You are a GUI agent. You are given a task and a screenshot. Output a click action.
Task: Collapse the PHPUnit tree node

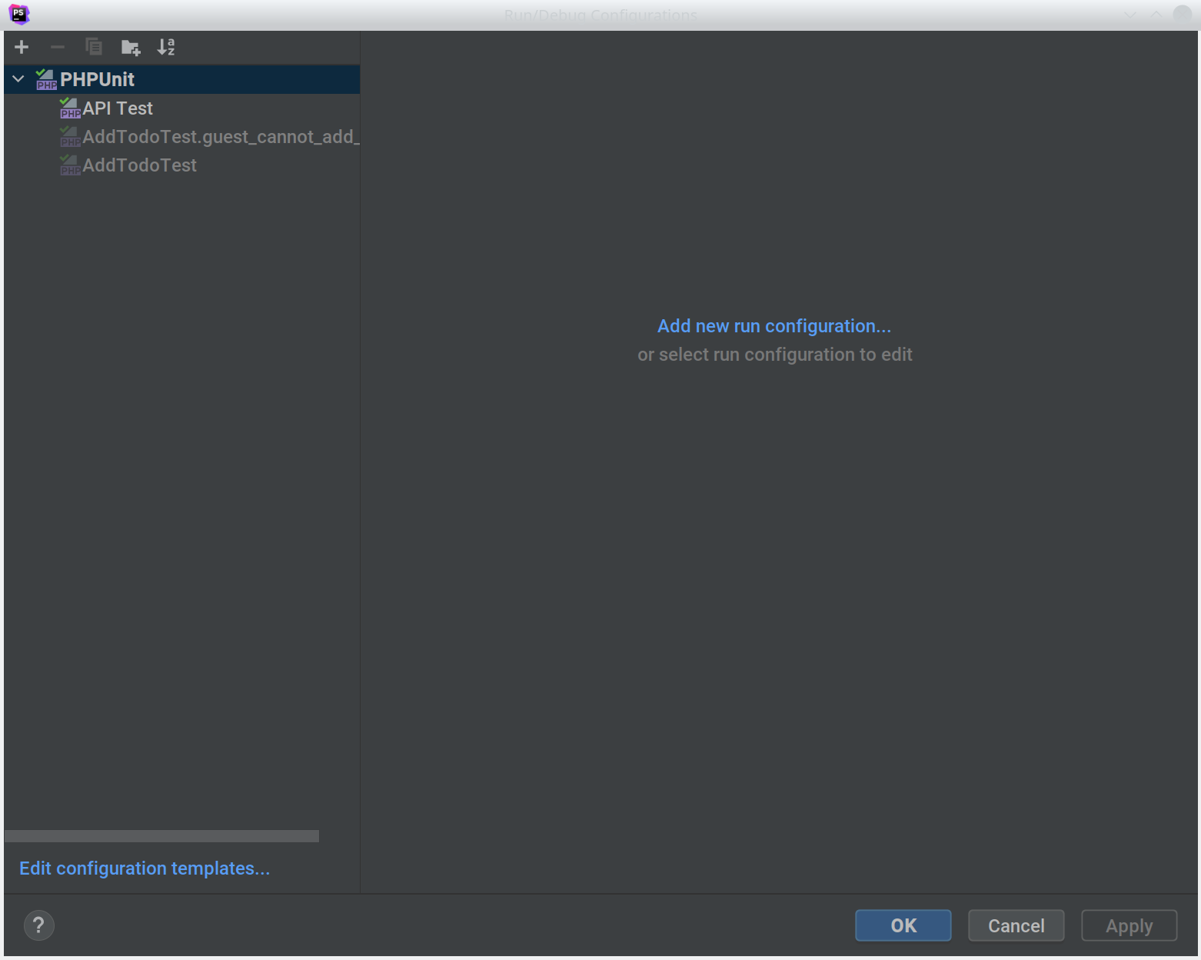(x=18, y=78)
